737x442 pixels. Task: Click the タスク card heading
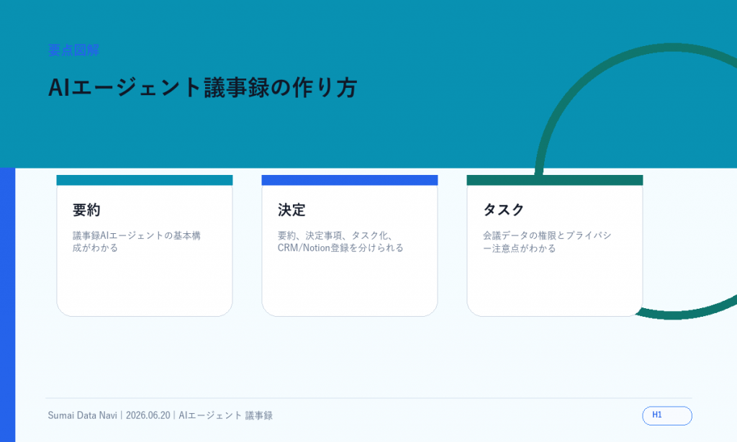(x=503, y=209)
